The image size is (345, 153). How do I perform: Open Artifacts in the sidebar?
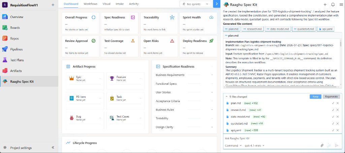(x=29, y=71)
